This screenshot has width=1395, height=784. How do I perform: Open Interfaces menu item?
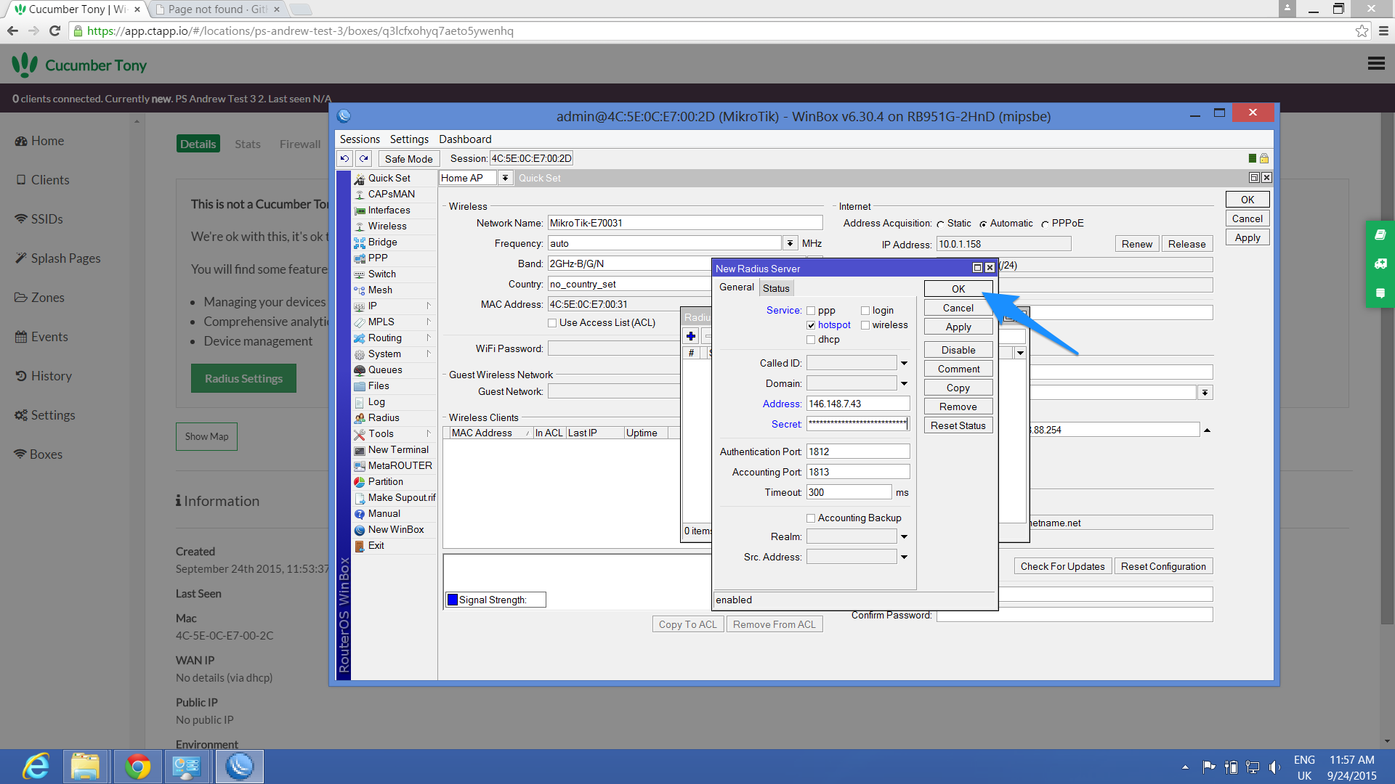[x=389, y=210]
